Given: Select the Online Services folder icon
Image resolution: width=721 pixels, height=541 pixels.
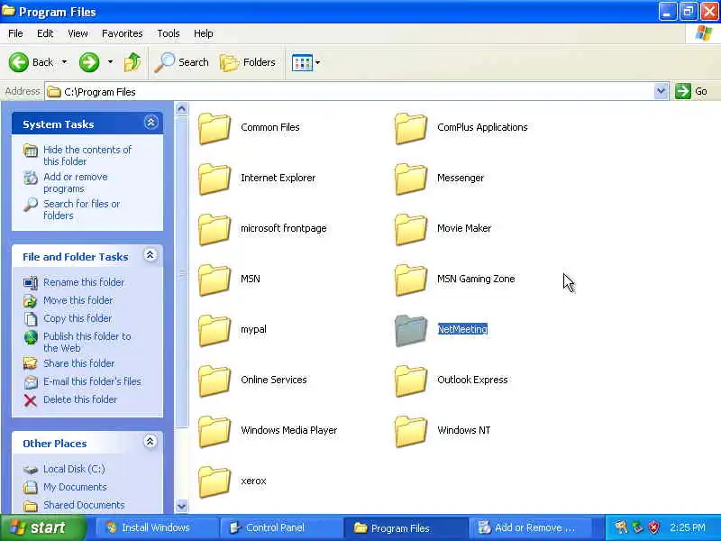Looking at the screenshot, I should click(214, 381).
